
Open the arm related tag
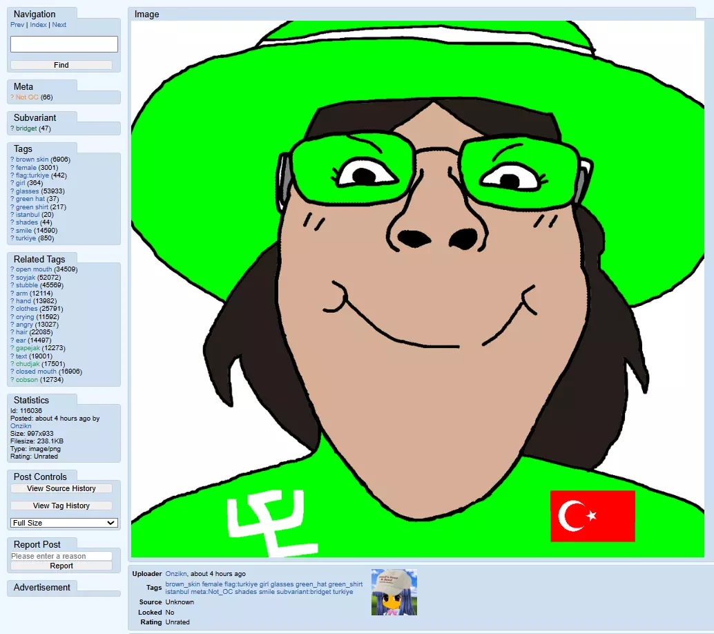[22, 294]
